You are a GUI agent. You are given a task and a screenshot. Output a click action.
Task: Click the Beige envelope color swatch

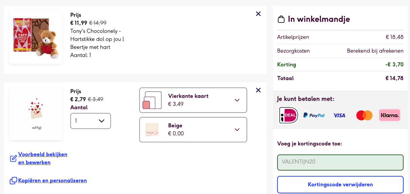tap(152, 130)
